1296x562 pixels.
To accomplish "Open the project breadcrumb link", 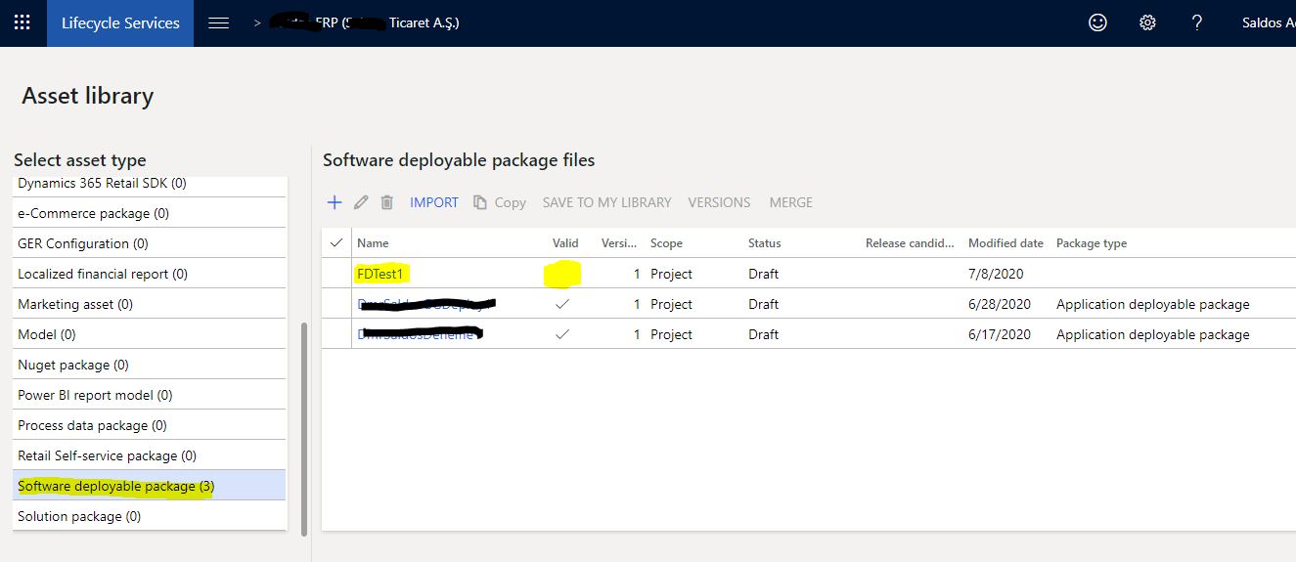I will pos(364,22).
